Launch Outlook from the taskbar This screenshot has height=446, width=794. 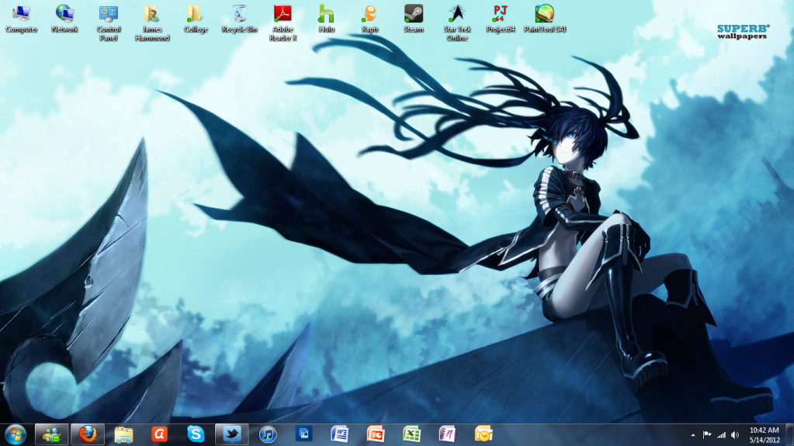(x=484, y=434)
